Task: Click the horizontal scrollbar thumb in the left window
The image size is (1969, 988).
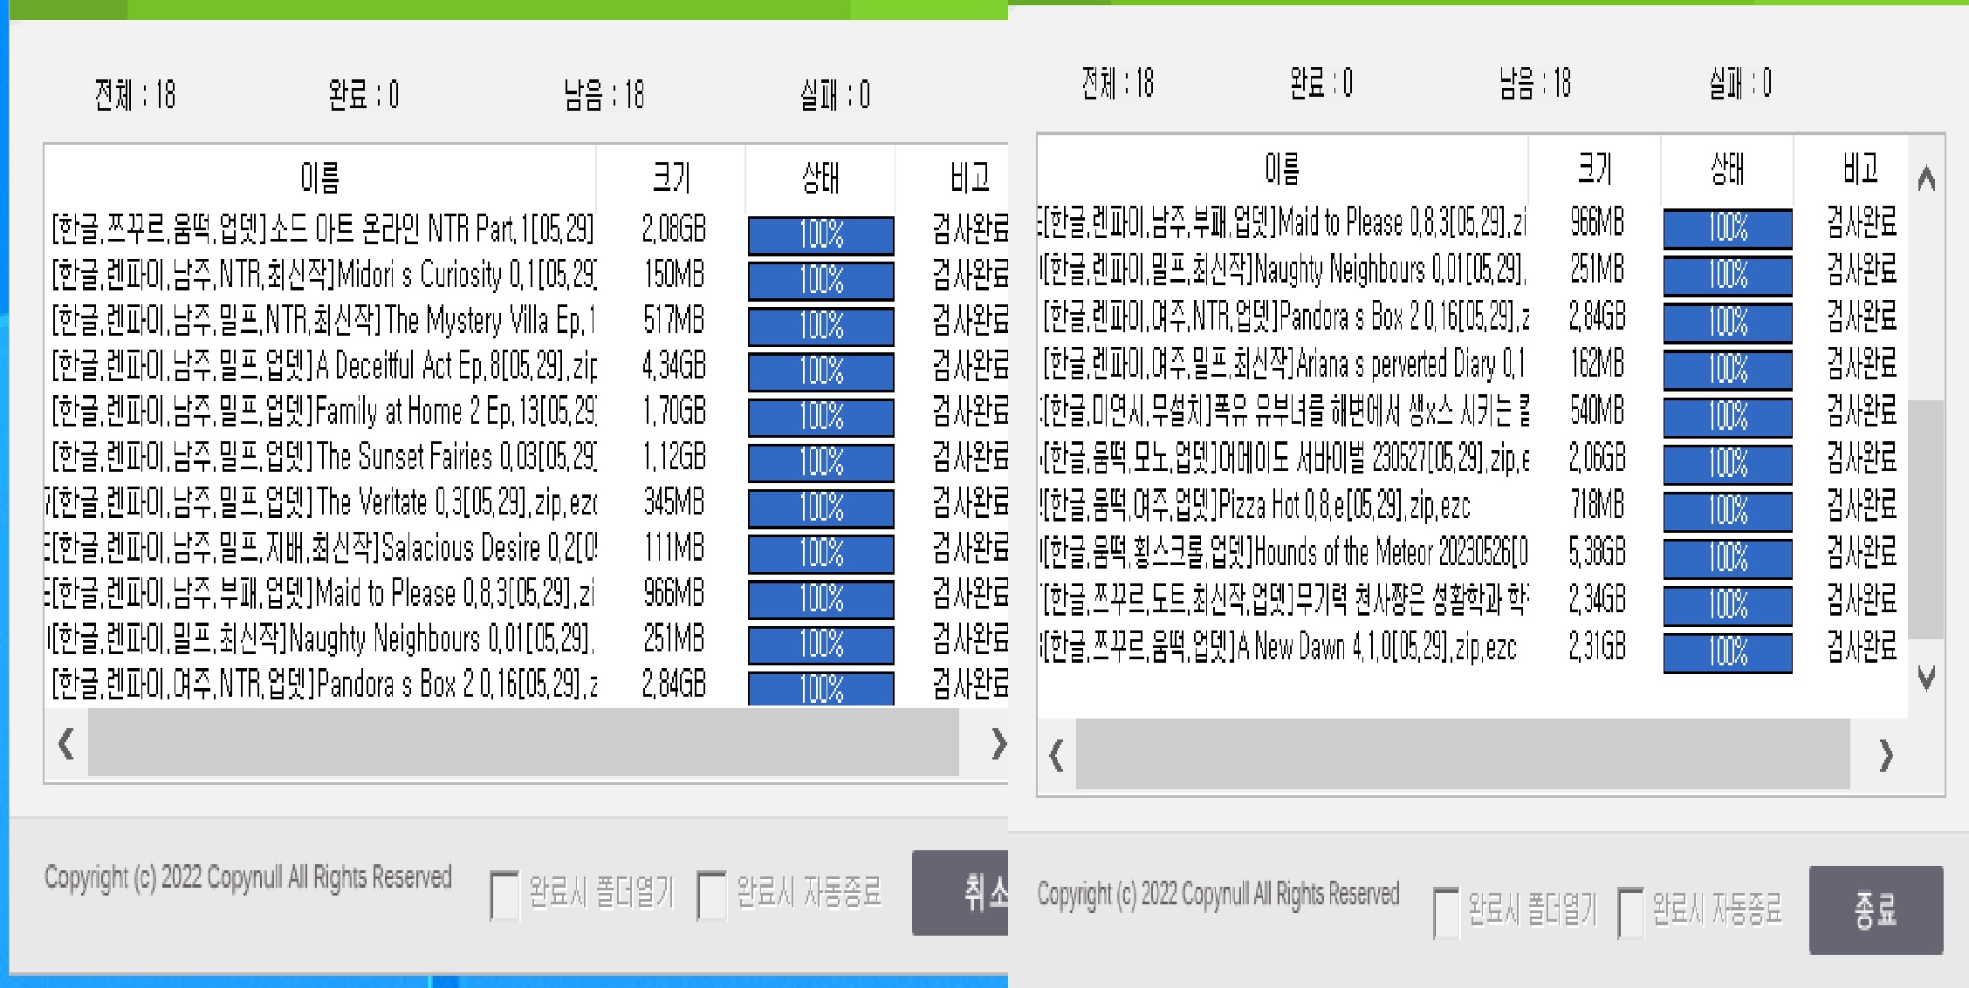Action: tap(524, 746)
